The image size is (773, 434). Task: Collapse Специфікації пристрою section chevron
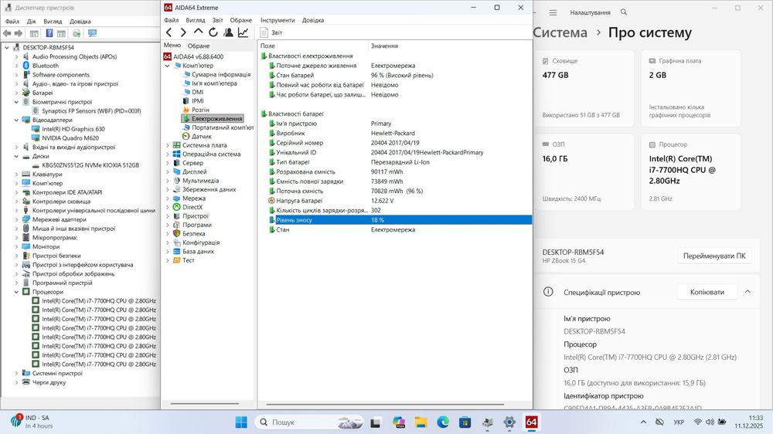pos(747,292)
